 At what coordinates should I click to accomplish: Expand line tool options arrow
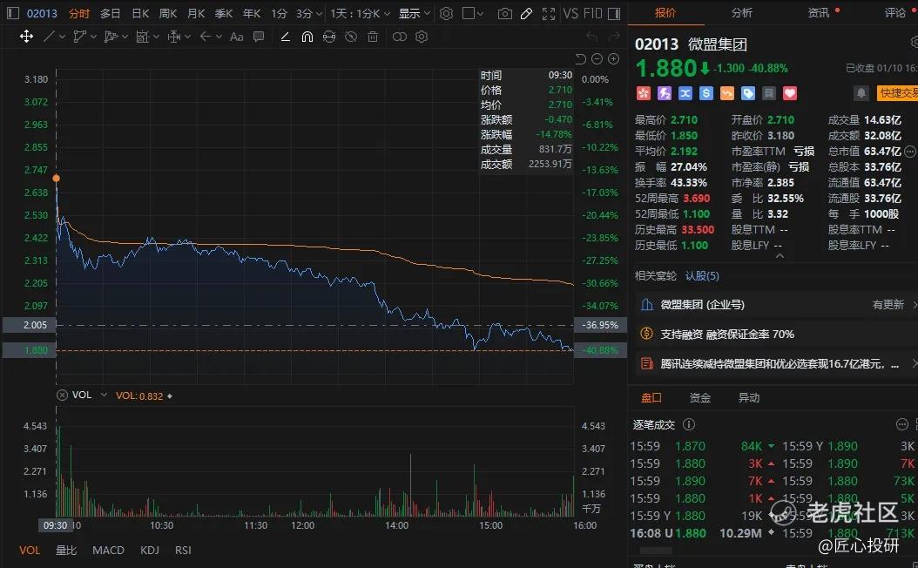click(62, 37)
